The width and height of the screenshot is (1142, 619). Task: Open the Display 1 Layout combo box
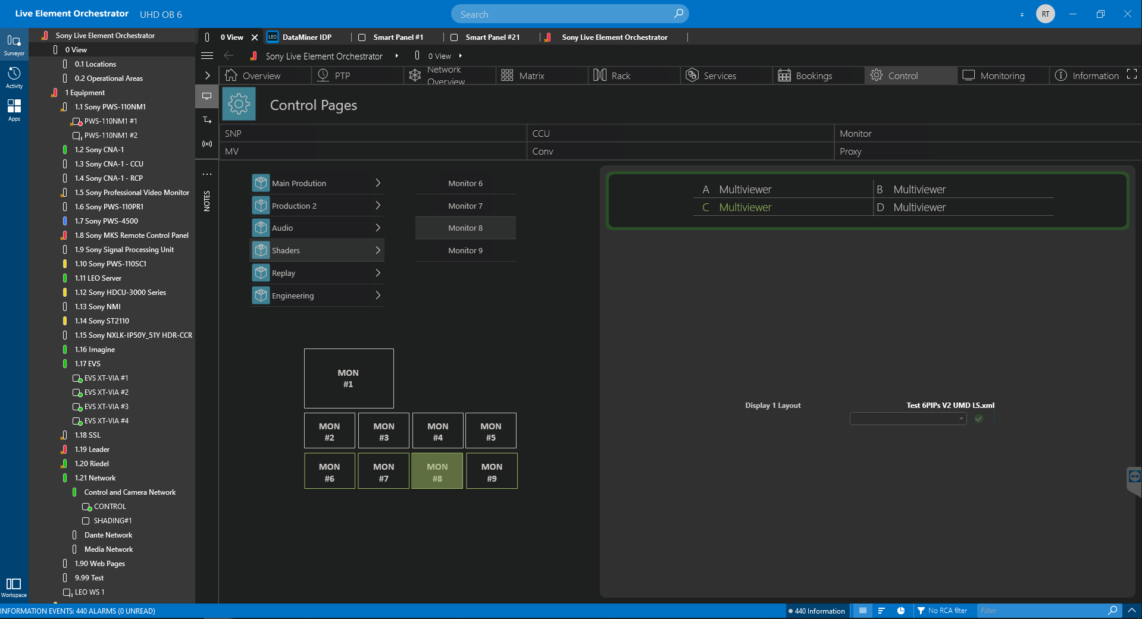[908, 419]
